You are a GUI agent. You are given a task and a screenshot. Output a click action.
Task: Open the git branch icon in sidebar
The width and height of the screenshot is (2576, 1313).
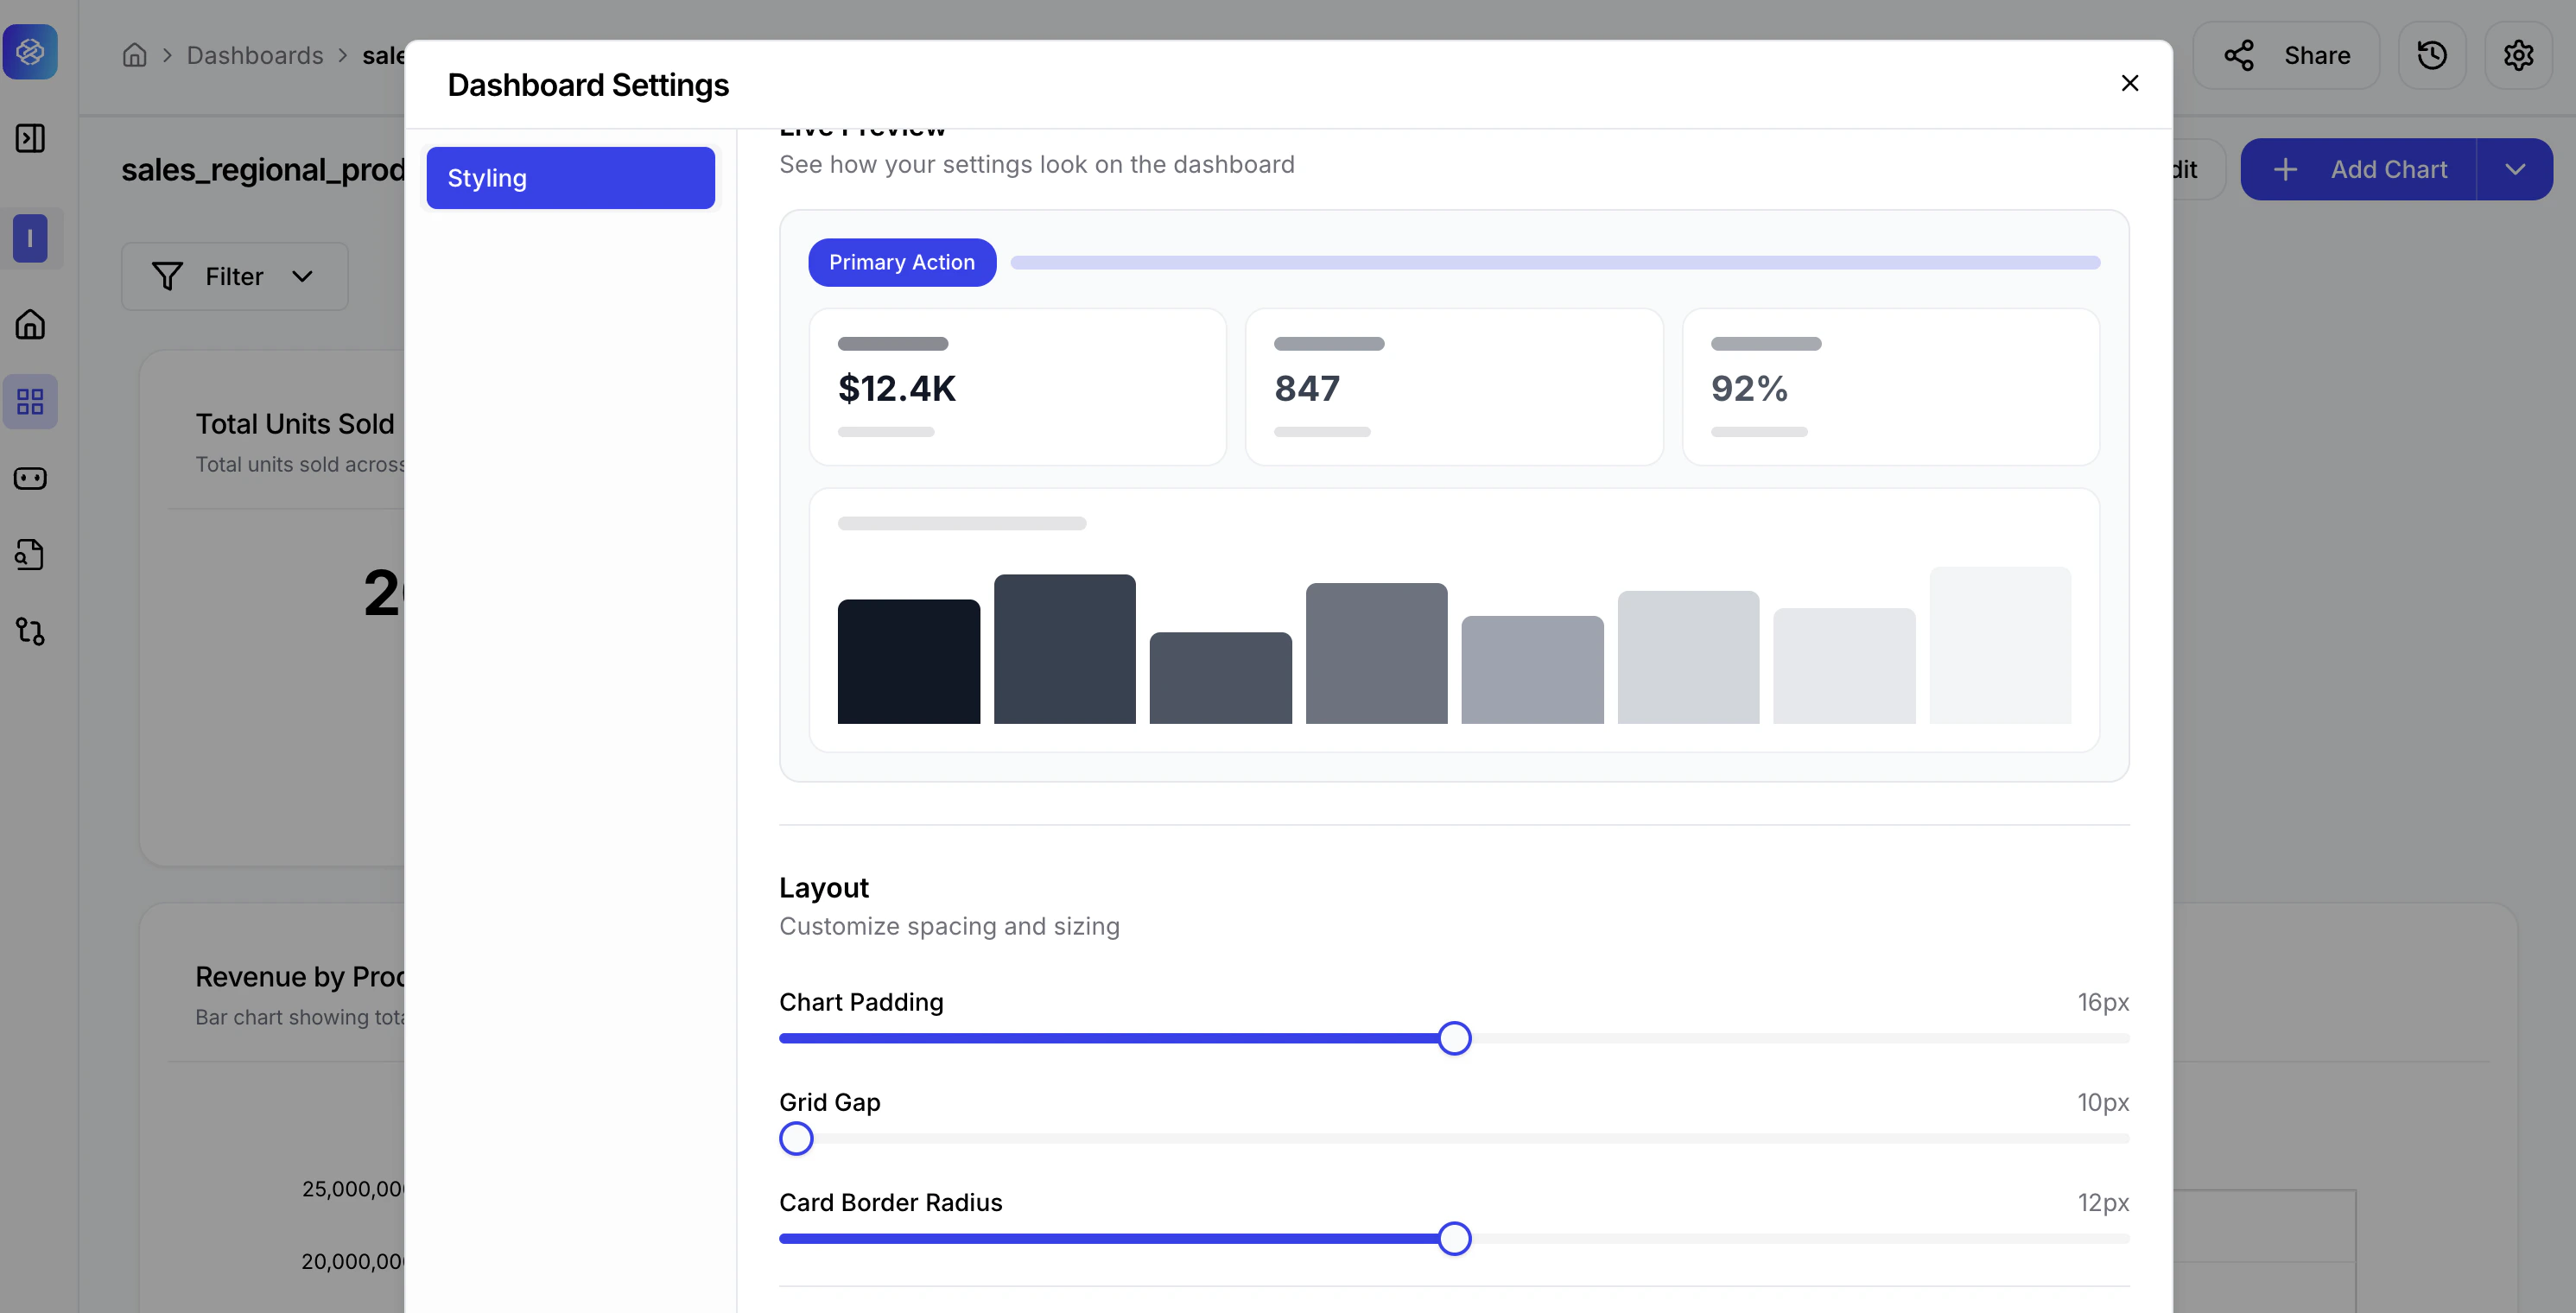coord(30,631)
